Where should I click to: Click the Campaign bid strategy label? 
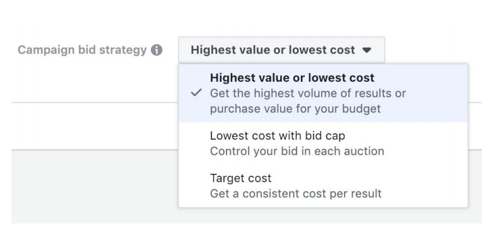pos(82,50)
